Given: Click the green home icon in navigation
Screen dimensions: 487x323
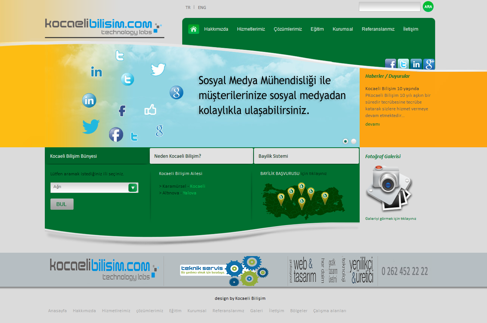Looking at the screenshot, I should click(x=193, y=29).
